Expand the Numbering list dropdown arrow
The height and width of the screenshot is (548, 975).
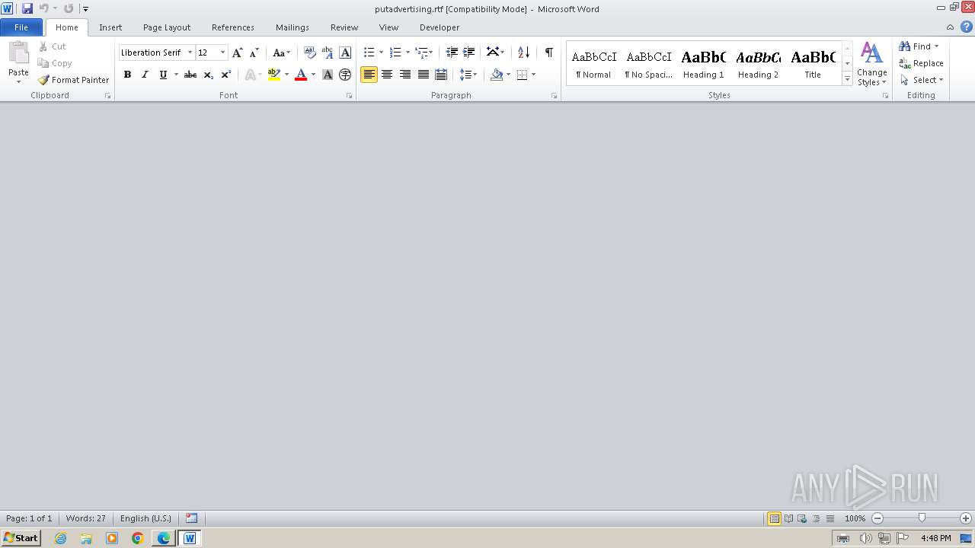point(408,53)
